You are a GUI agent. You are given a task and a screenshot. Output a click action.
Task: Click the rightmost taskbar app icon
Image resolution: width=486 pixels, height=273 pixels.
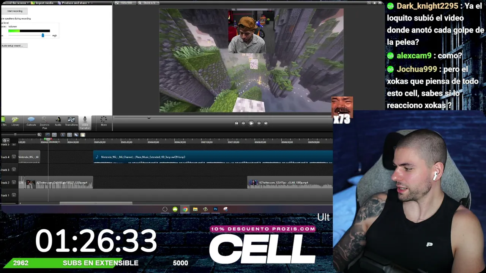pos(226,209)
